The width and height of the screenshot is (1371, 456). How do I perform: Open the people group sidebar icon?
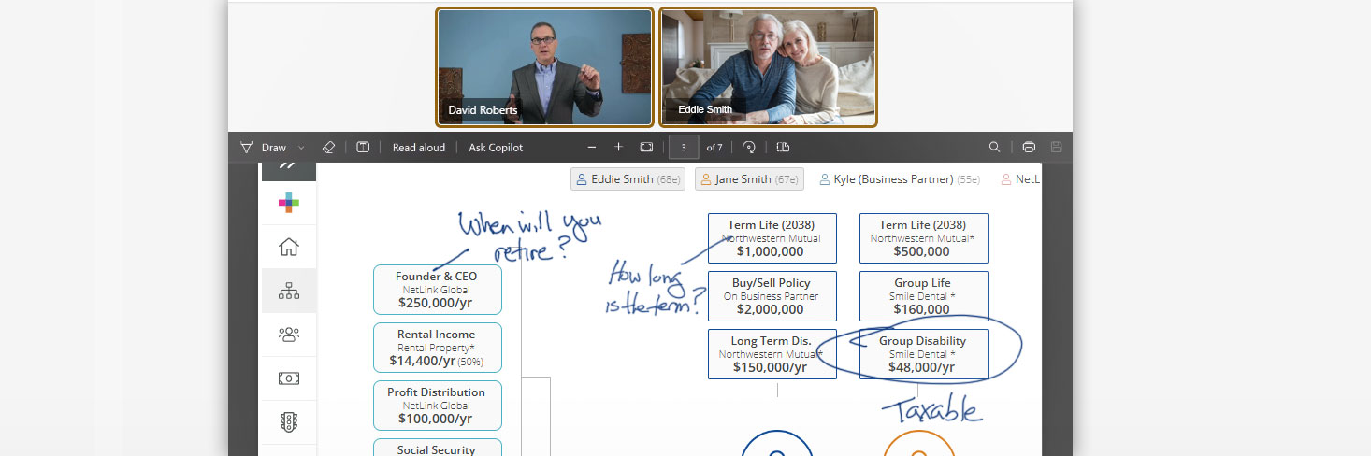pyautogui.click(x=289, y=334)
